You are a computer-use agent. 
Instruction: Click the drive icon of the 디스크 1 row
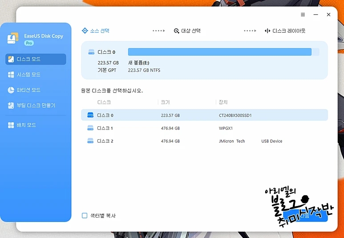click(x=90, y=128)
